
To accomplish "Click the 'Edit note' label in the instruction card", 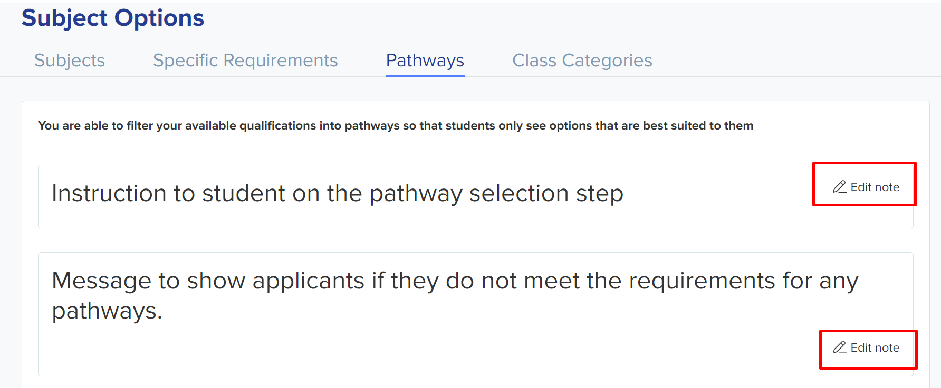I will click(875, 187).
